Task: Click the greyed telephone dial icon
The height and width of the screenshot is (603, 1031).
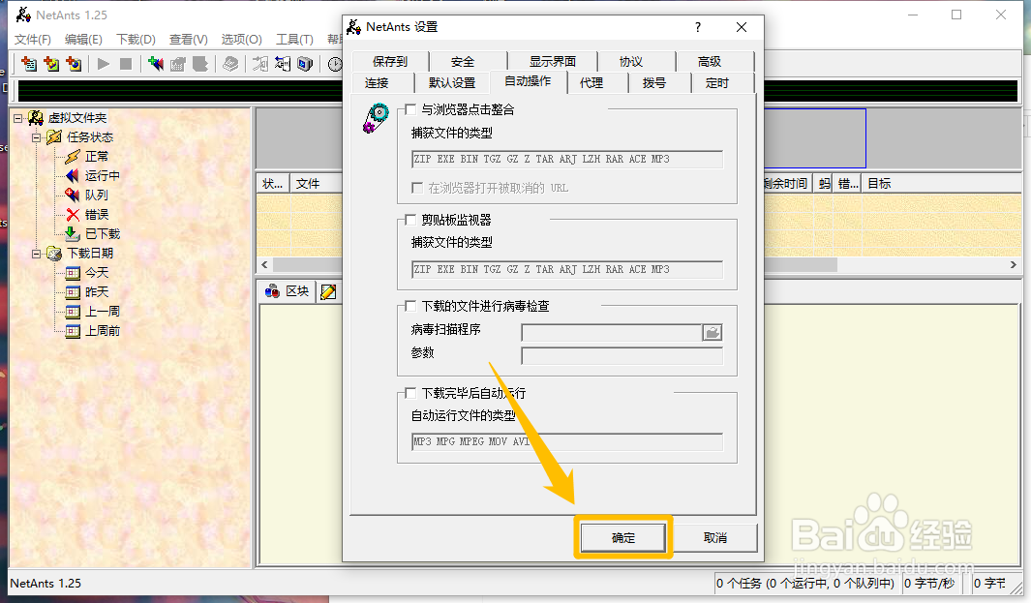Action: click(x=230, y=64)
